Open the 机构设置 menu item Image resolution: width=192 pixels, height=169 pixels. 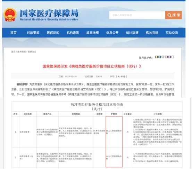(73, 33)
